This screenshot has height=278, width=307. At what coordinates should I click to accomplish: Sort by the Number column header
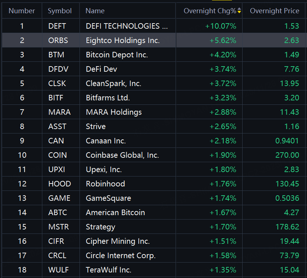pyautogui.click(x=22, y=11)
